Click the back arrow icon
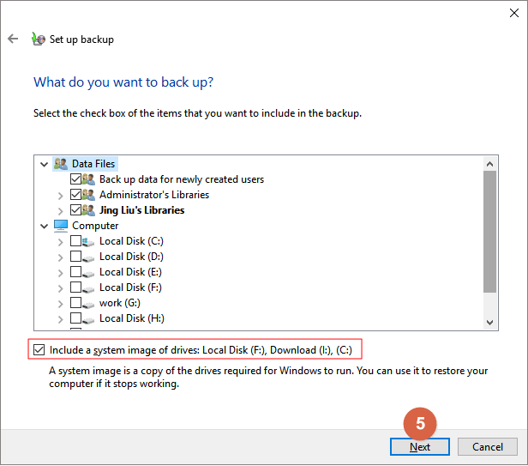 (x=13, y=39)
